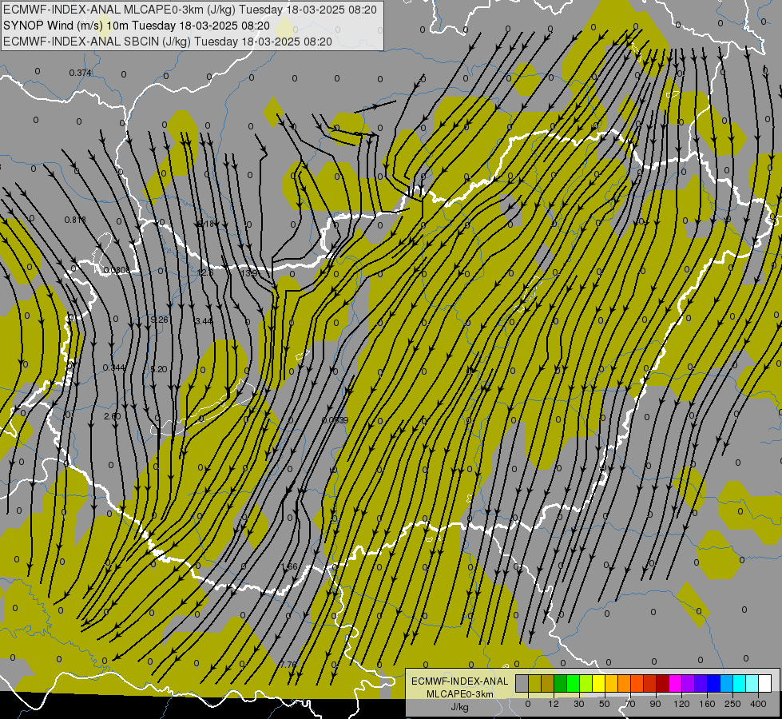Click the SBCIN header line
The height and width of the screenshot is (719, 782).
tap(168, 42)
